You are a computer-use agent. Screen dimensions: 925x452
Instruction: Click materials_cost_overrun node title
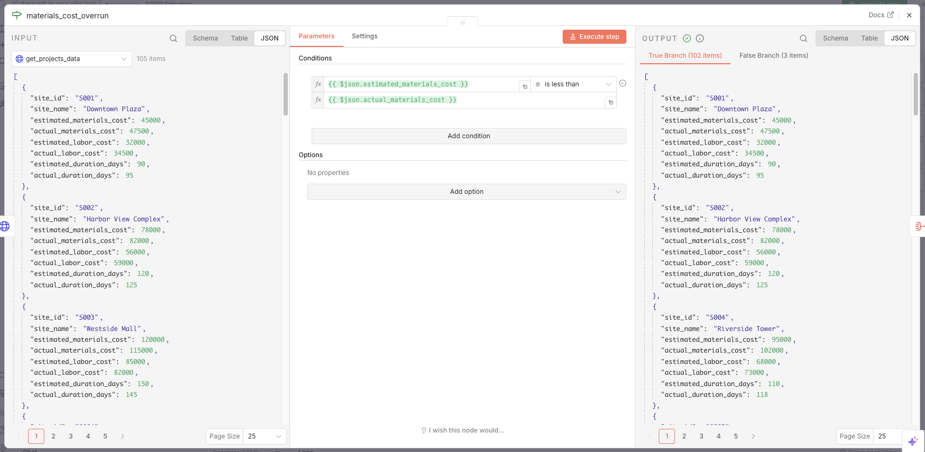pyautogui.click(x=67, y=16)
